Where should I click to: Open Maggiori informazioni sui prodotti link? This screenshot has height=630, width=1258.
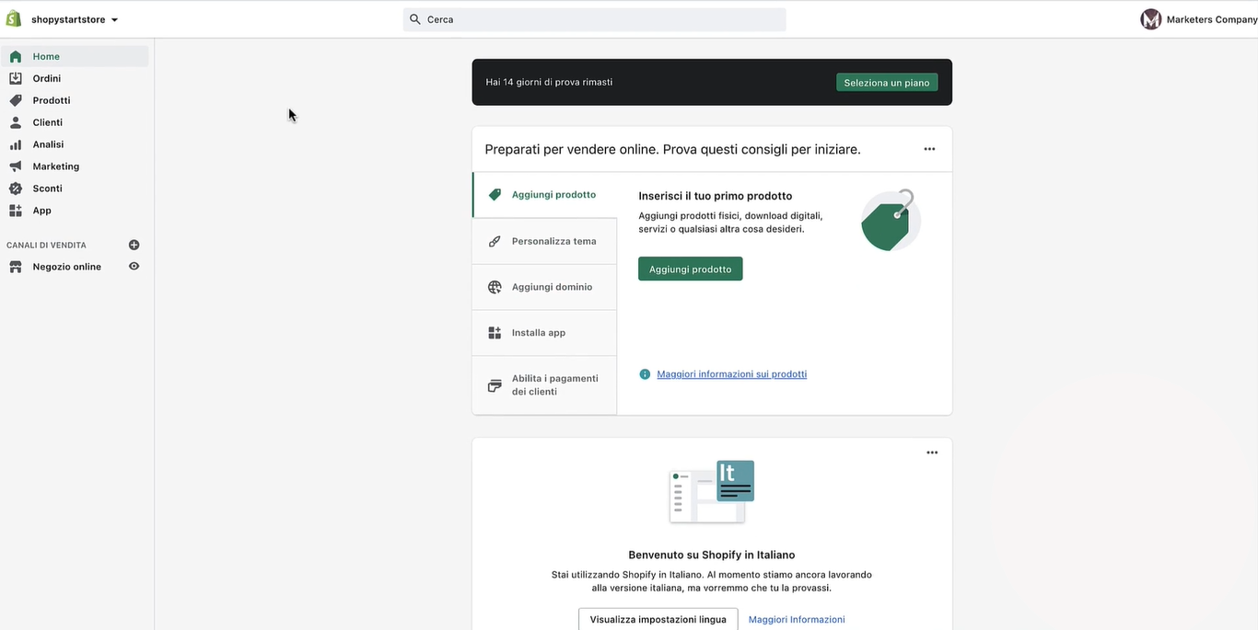tap(731, 374)
